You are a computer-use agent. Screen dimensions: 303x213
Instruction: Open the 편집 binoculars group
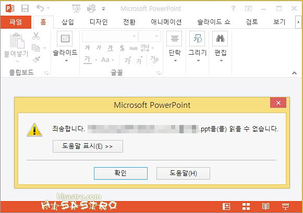(x=220, y=46)
